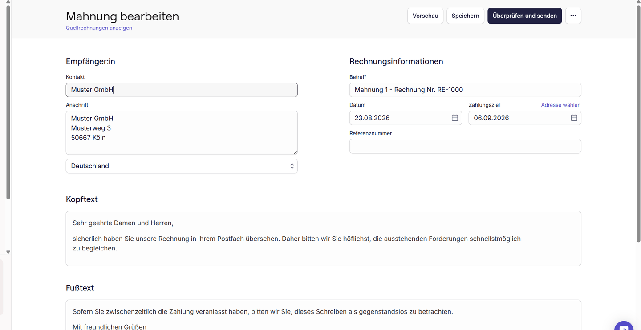641x330 pixels.
Task: Focus the Kontakt field with Muster GmbH
Action: 182,90
